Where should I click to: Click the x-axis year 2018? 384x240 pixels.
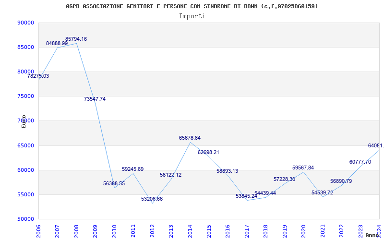point(266,230)
